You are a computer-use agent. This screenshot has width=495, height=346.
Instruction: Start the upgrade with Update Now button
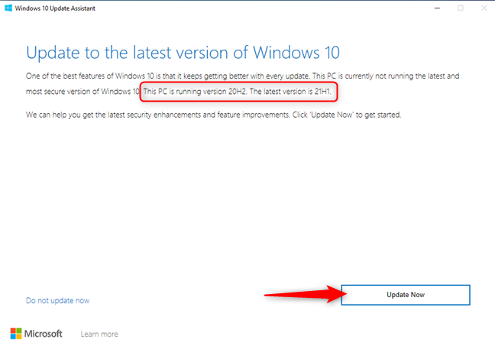pyautogui.click(x=406, y=295)
